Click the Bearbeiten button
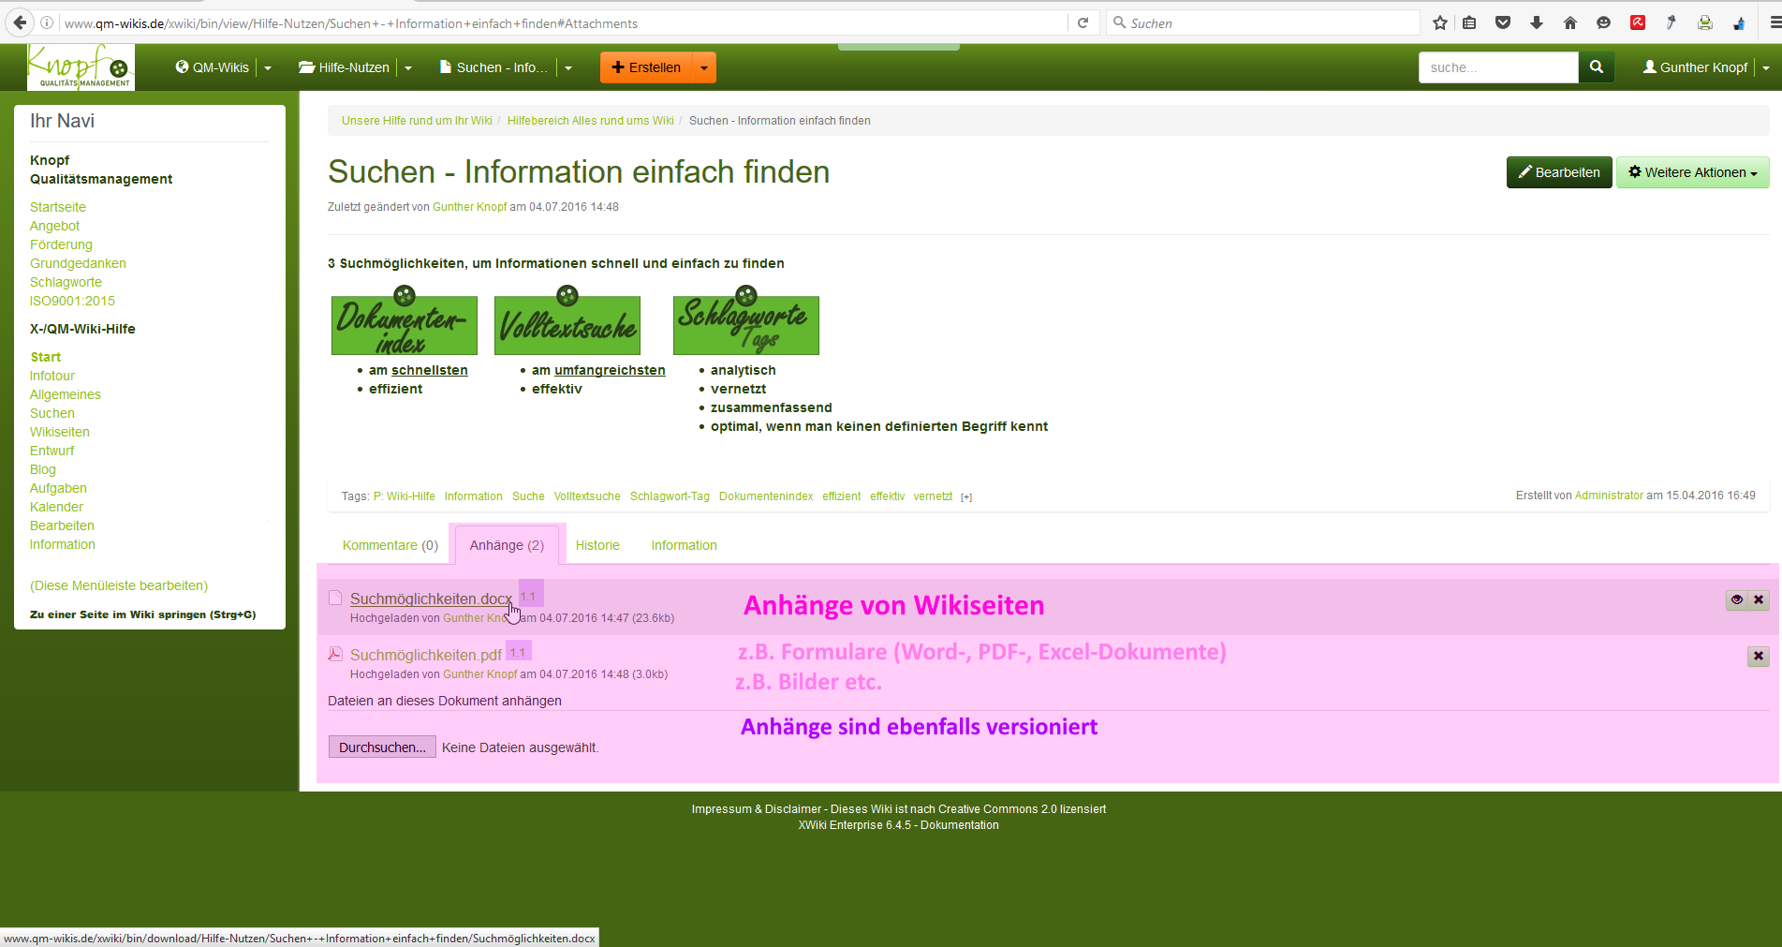 coord(1559,172)
